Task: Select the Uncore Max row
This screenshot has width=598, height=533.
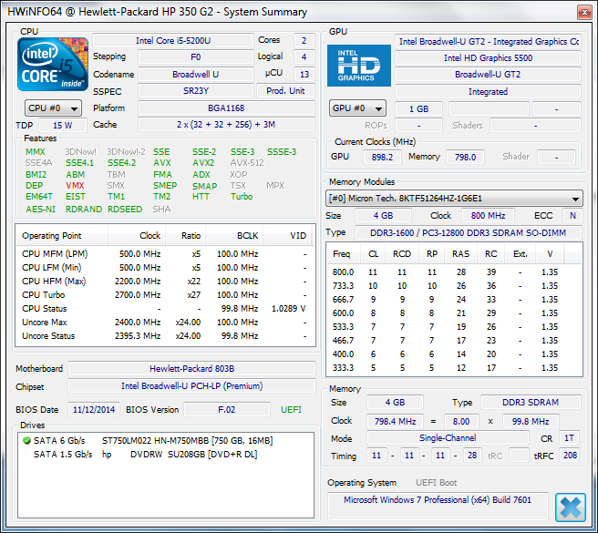Action: coord(165,323)
